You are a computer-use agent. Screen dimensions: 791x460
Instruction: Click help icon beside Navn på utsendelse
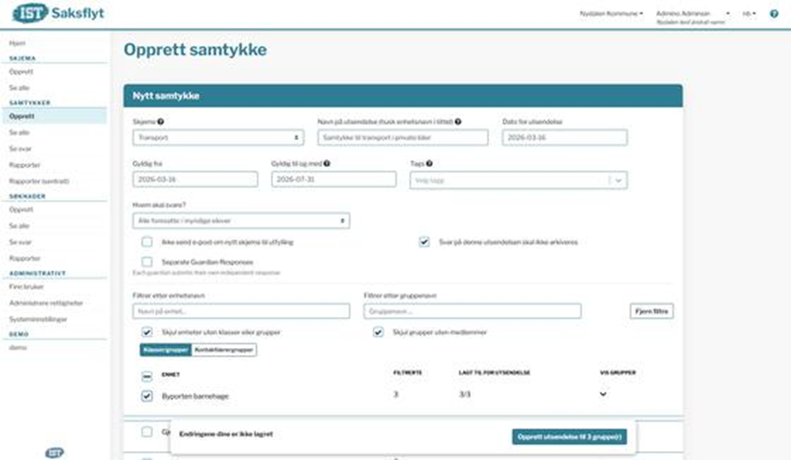tap(458, 121)
